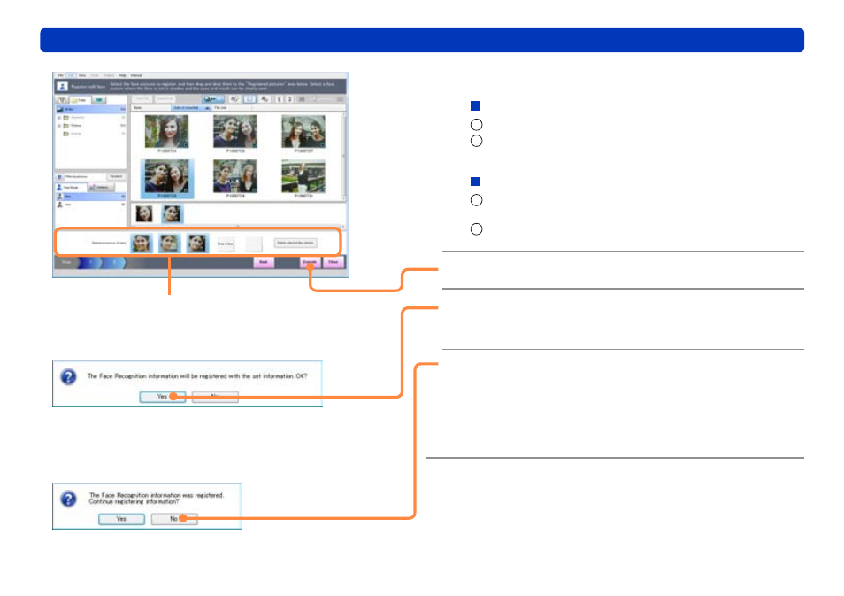Click Delete selected face picture button

[295, 243]
